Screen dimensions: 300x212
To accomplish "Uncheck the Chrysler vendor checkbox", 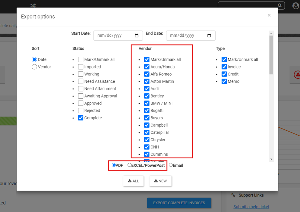I will [147, 140].
